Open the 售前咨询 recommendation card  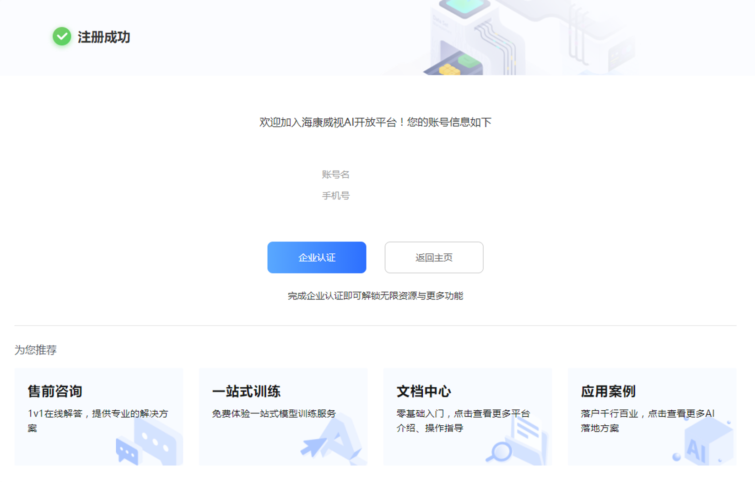pyautogui.click(x=99, y=417)
